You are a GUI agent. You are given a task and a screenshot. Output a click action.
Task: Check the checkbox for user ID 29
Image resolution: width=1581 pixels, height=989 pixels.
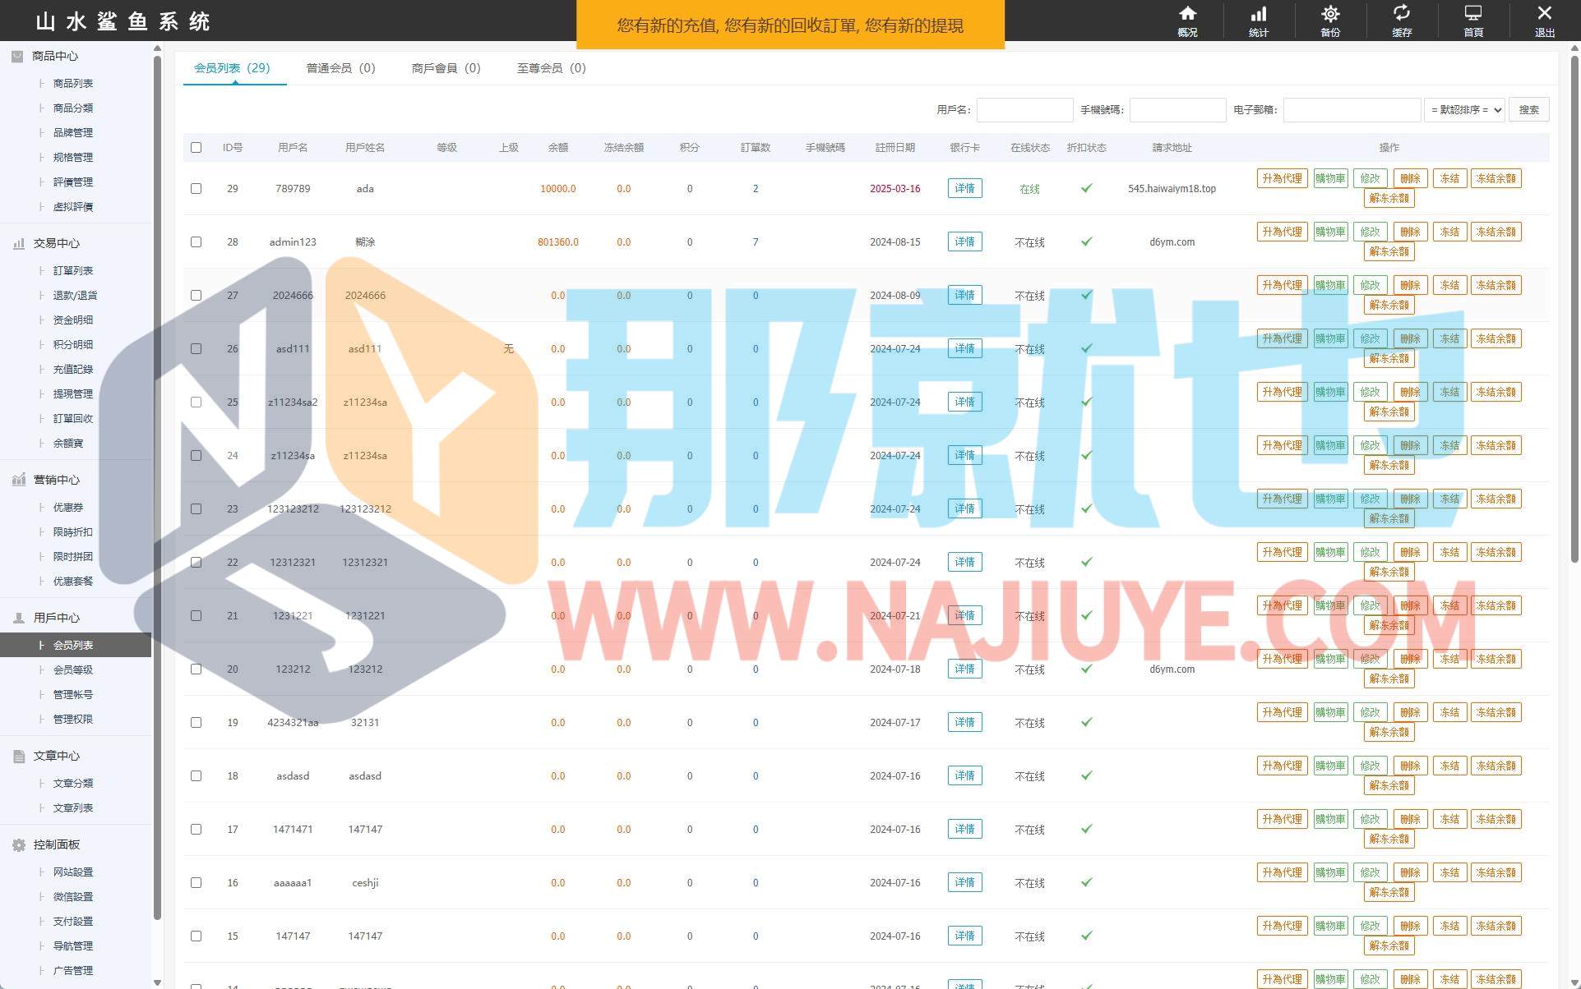(196, 188)
